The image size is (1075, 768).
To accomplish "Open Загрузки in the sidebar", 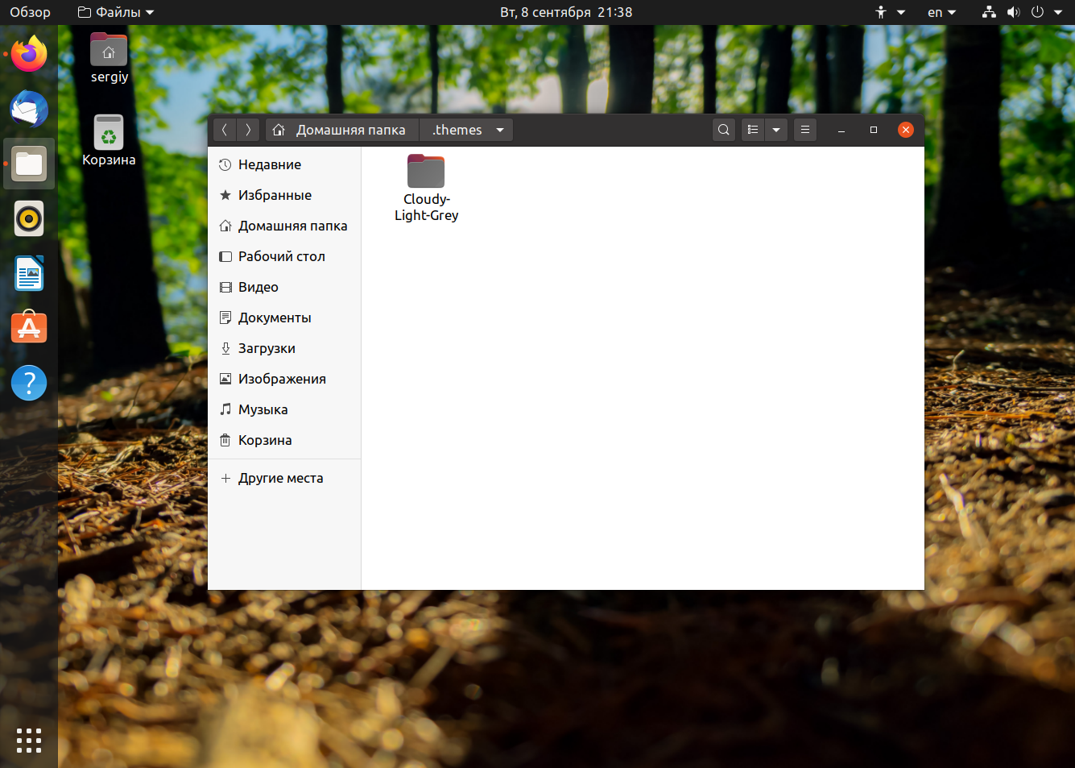I will pyautogui.click(x=284, y=348).
